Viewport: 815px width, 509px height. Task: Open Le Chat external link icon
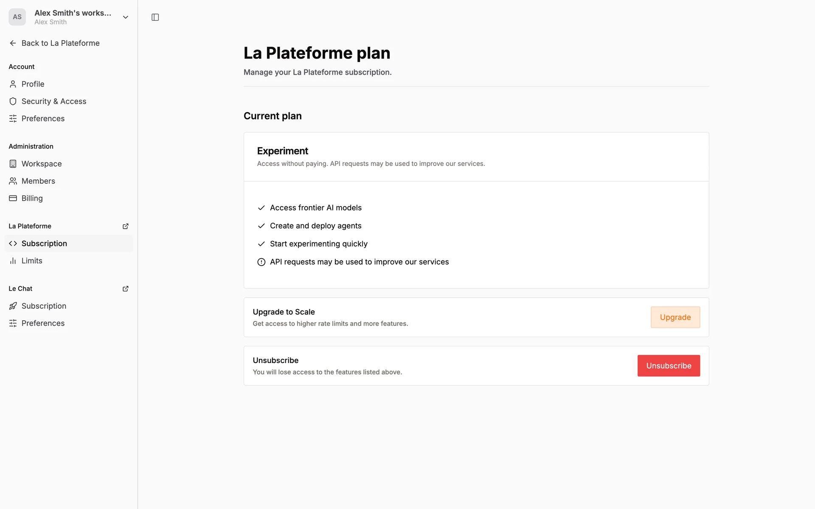click(x=126, y=288)
